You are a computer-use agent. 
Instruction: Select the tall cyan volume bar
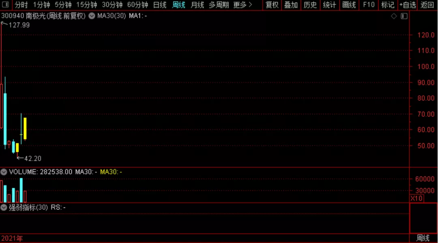click(21, 190)
